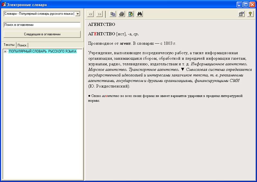Open search with the binoculars icon

(x=140, y=14)
